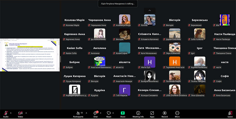Leave the meeting
Screen dimensions: 236x119
(230, 114)
